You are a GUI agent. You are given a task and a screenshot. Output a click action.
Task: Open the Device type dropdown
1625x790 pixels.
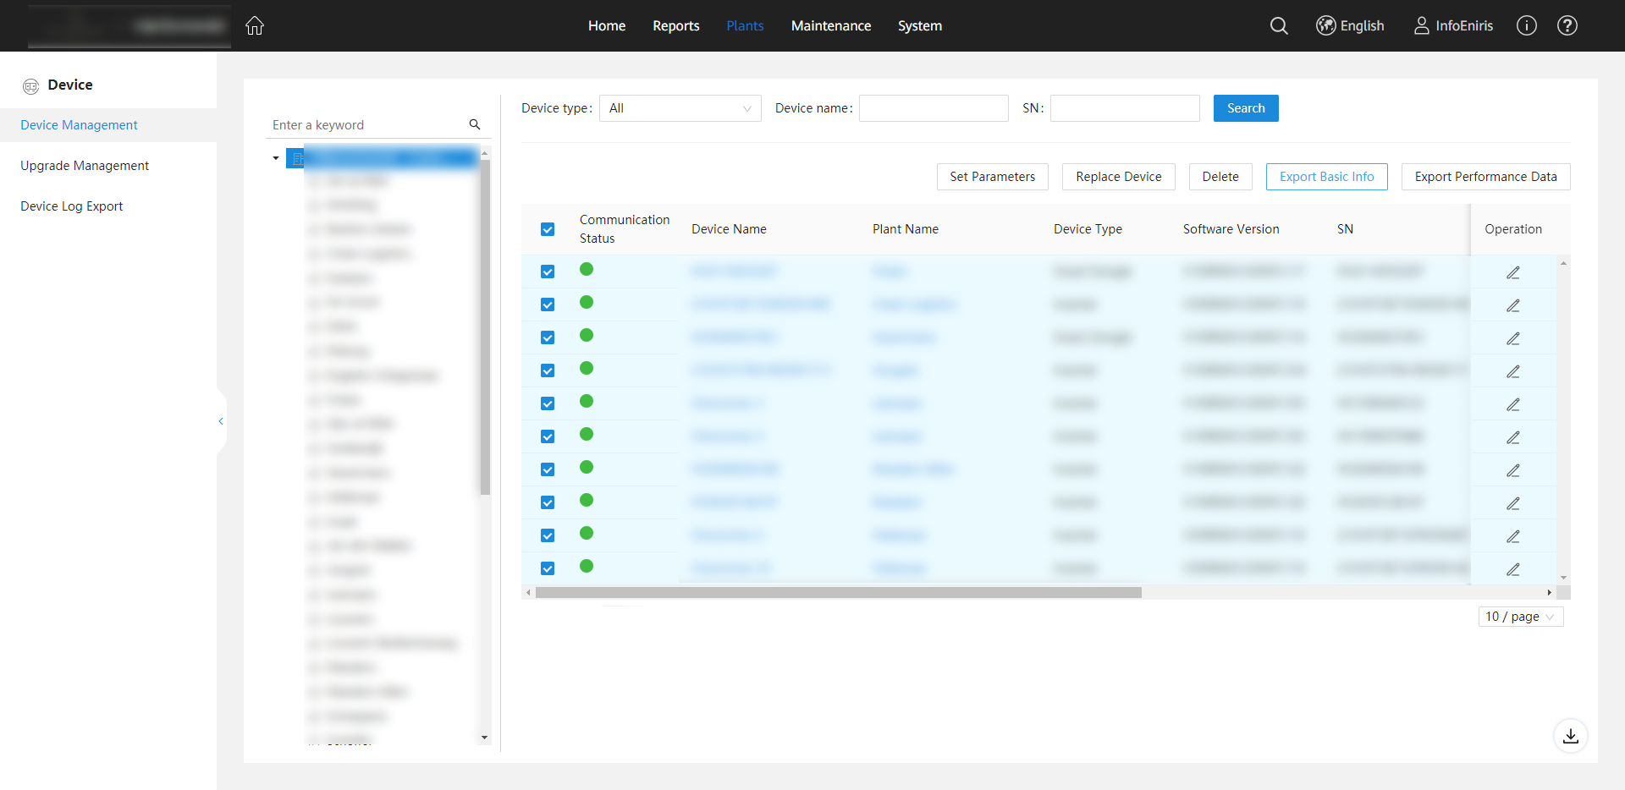[680, 108]
